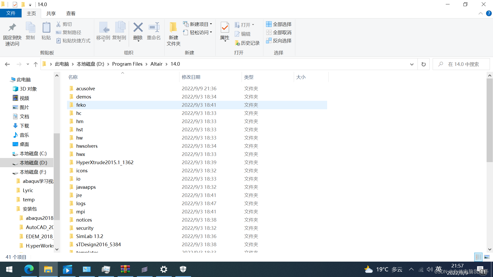Switch to large icons view toggle

[487, 257]
